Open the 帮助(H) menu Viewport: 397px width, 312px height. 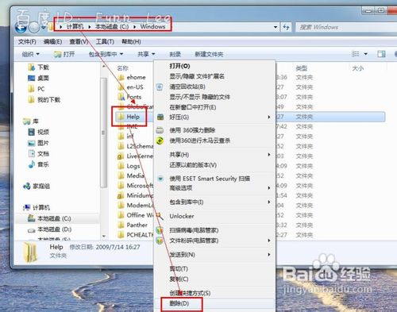(x=131, y=41)
